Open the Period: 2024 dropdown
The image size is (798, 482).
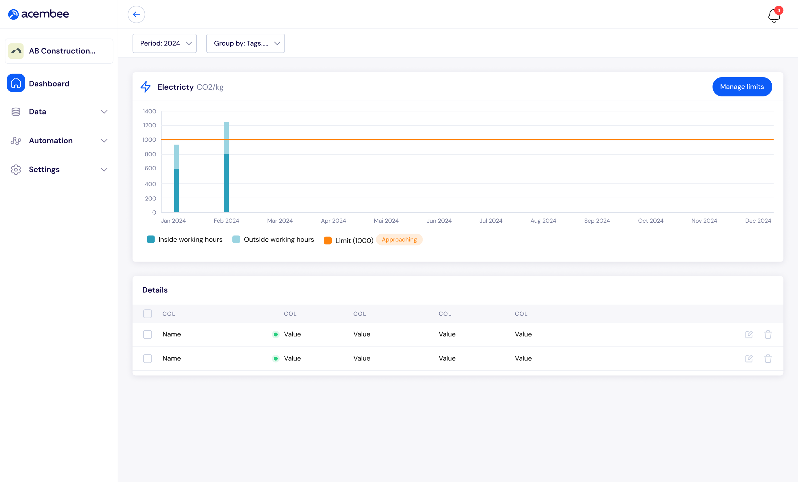(x=164, y=43)
